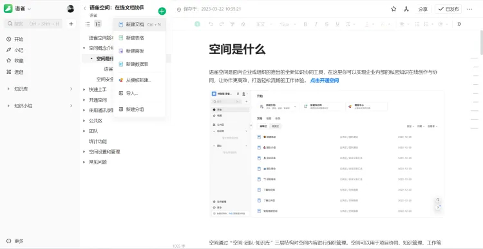The height and width of the screenshot is (249, 483).
Task: Click the collaborators icon next to star
Action: tap(406, 9)
